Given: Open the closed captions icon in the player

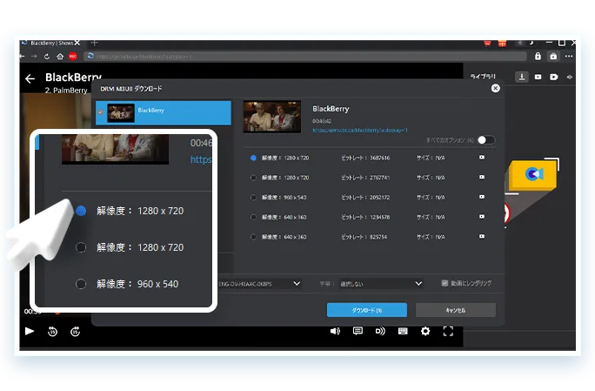Looking at the screenshot, I should 358,331.
